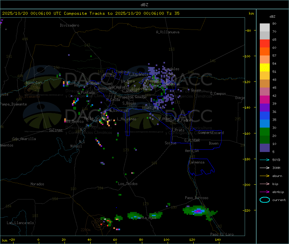This screenshot has height=244, width=289.
Task: Click the Bowen map label
Action: pyautogui.click(x=214, y=143)
